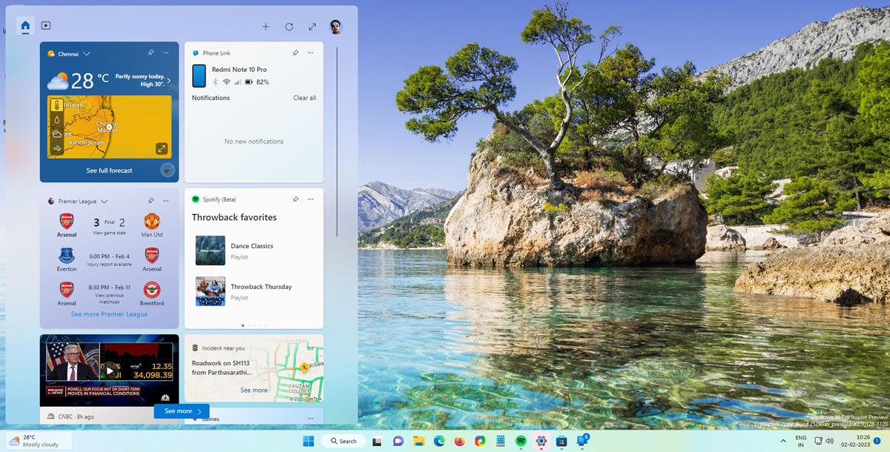
Task: Click the widgets panel vertical scrollbar
Action: [337, 141]
